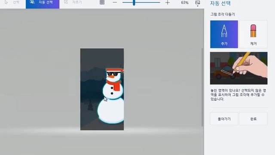Image resolution: width=275 pixels, height=155 pixels.
Task: Select the 추가 (Add) pencil tool
Action: [x=224, y=34]
